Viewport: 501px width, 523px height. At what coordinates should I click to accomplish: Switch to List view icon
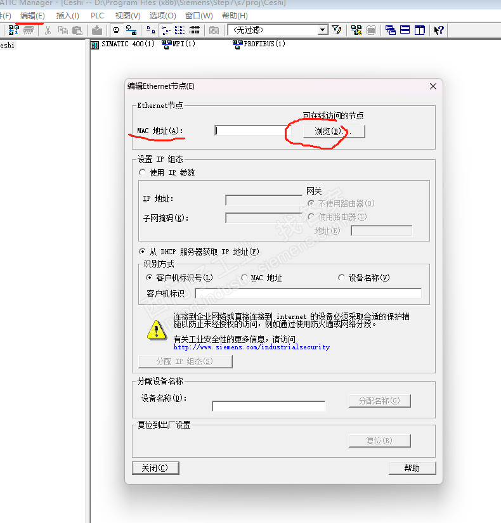[x=180, y=30]
